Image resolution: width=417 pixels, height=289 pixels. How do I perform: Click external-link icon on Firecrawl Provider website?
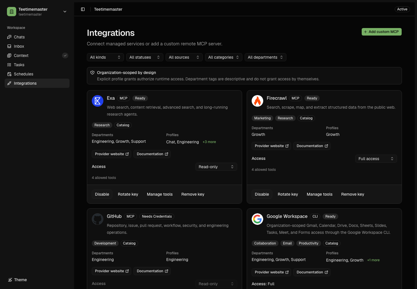pyautogui.click(x=287, y=146)
